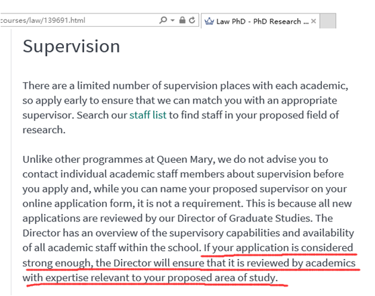Click the word 'research.' ending the first paragraph
Viewport: 375px width, 296px height.
point(44,130)
